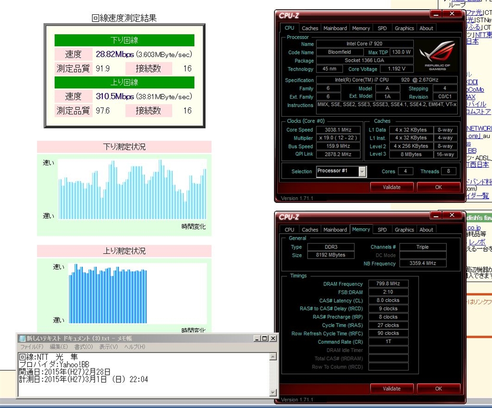Click Notepad scrollbar up arrow
Viewport: 492px width, 408px height.
pos(273,356)
